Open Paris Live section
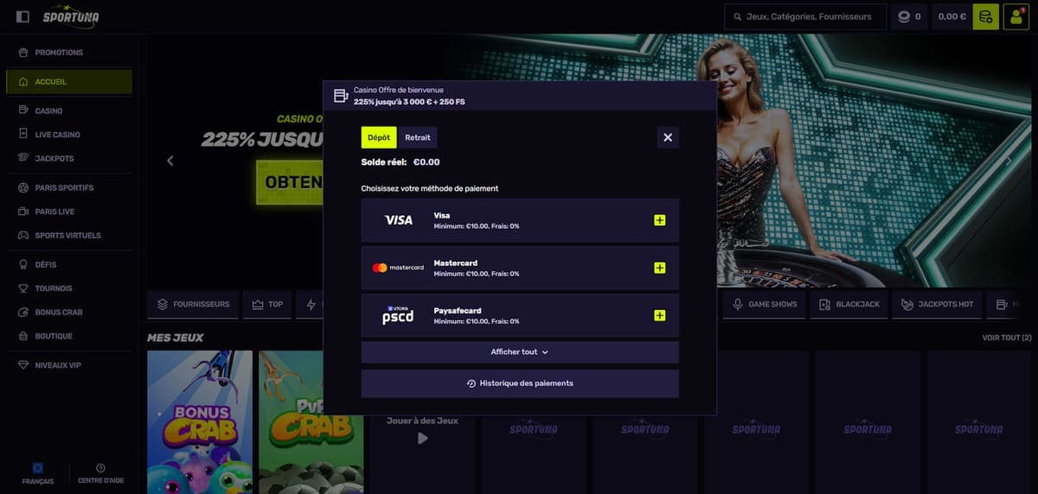The width and height of the screenshot is (1038, 494). tap(69, 212)
